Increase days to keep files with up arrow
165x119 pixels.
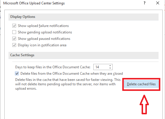point(110,66)
